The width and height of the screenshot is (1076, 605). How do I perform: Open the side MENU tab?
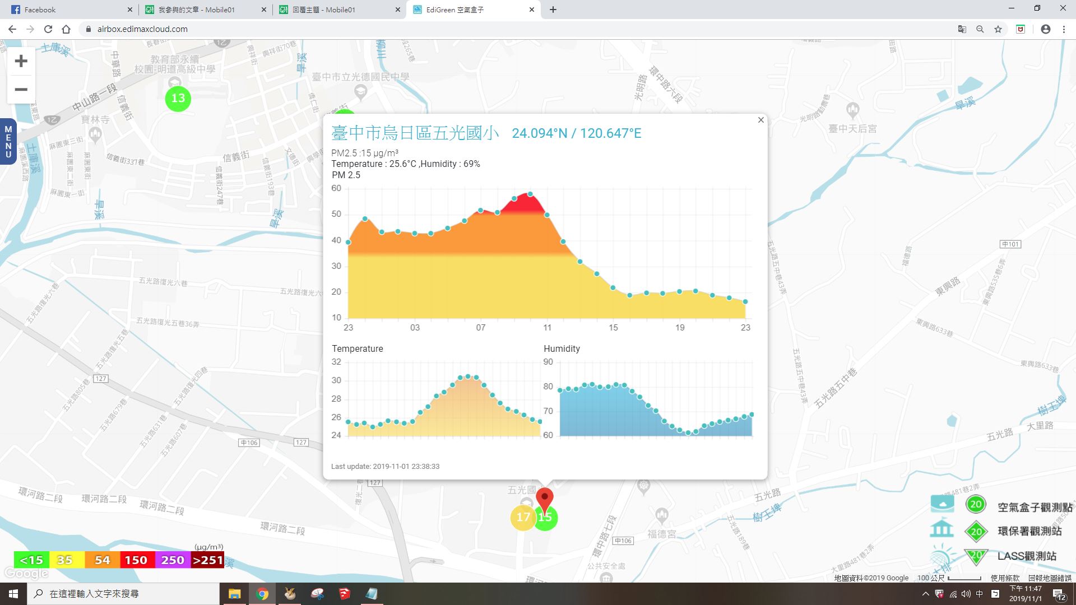tap(8, 142)
